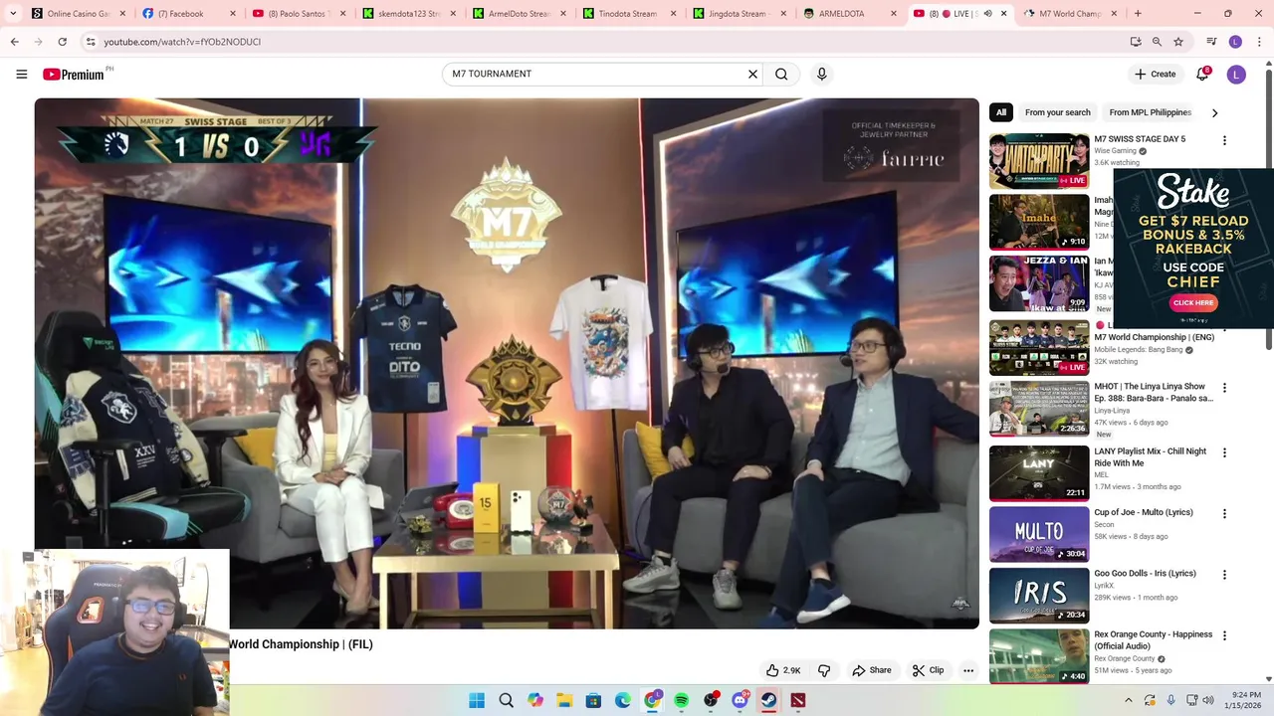1274x716 pixels.
Task: Open the Chrome three-dot menu
Action: coord(1260,42)
